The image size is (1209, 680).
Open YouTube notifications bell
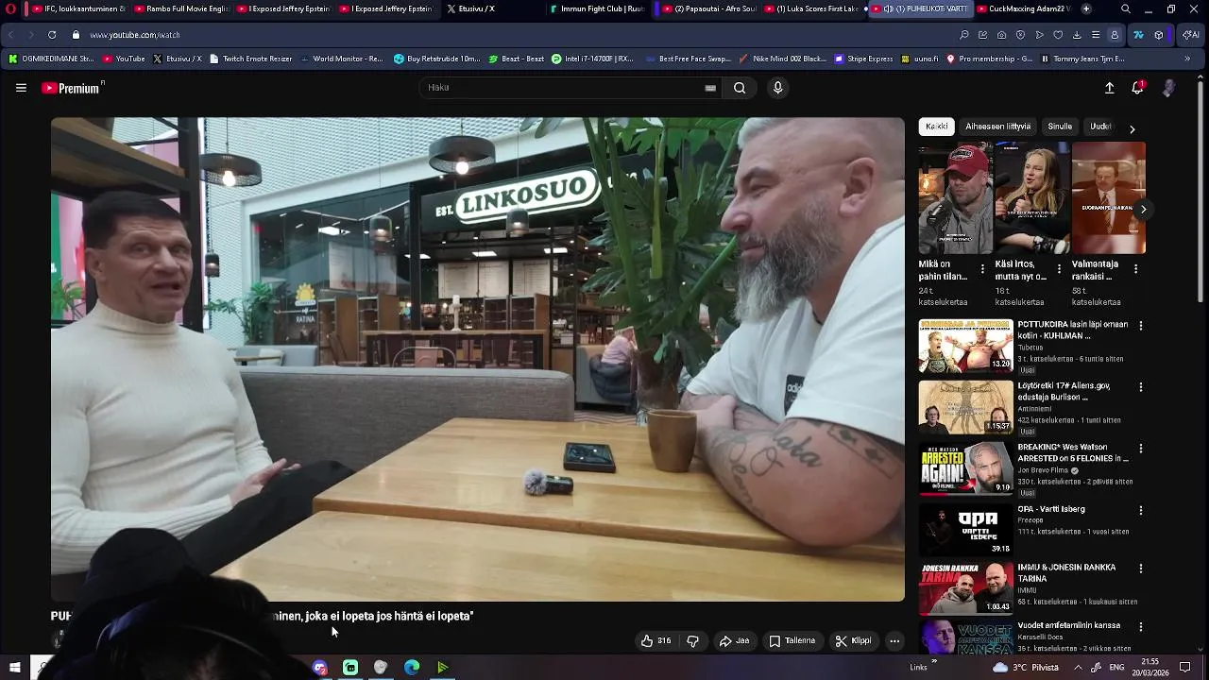click(x=1138, y=88)
